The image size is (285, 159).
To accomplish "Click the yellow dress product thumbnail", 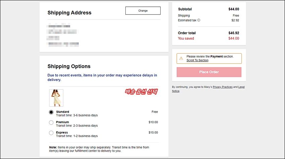I will [56, 98].
